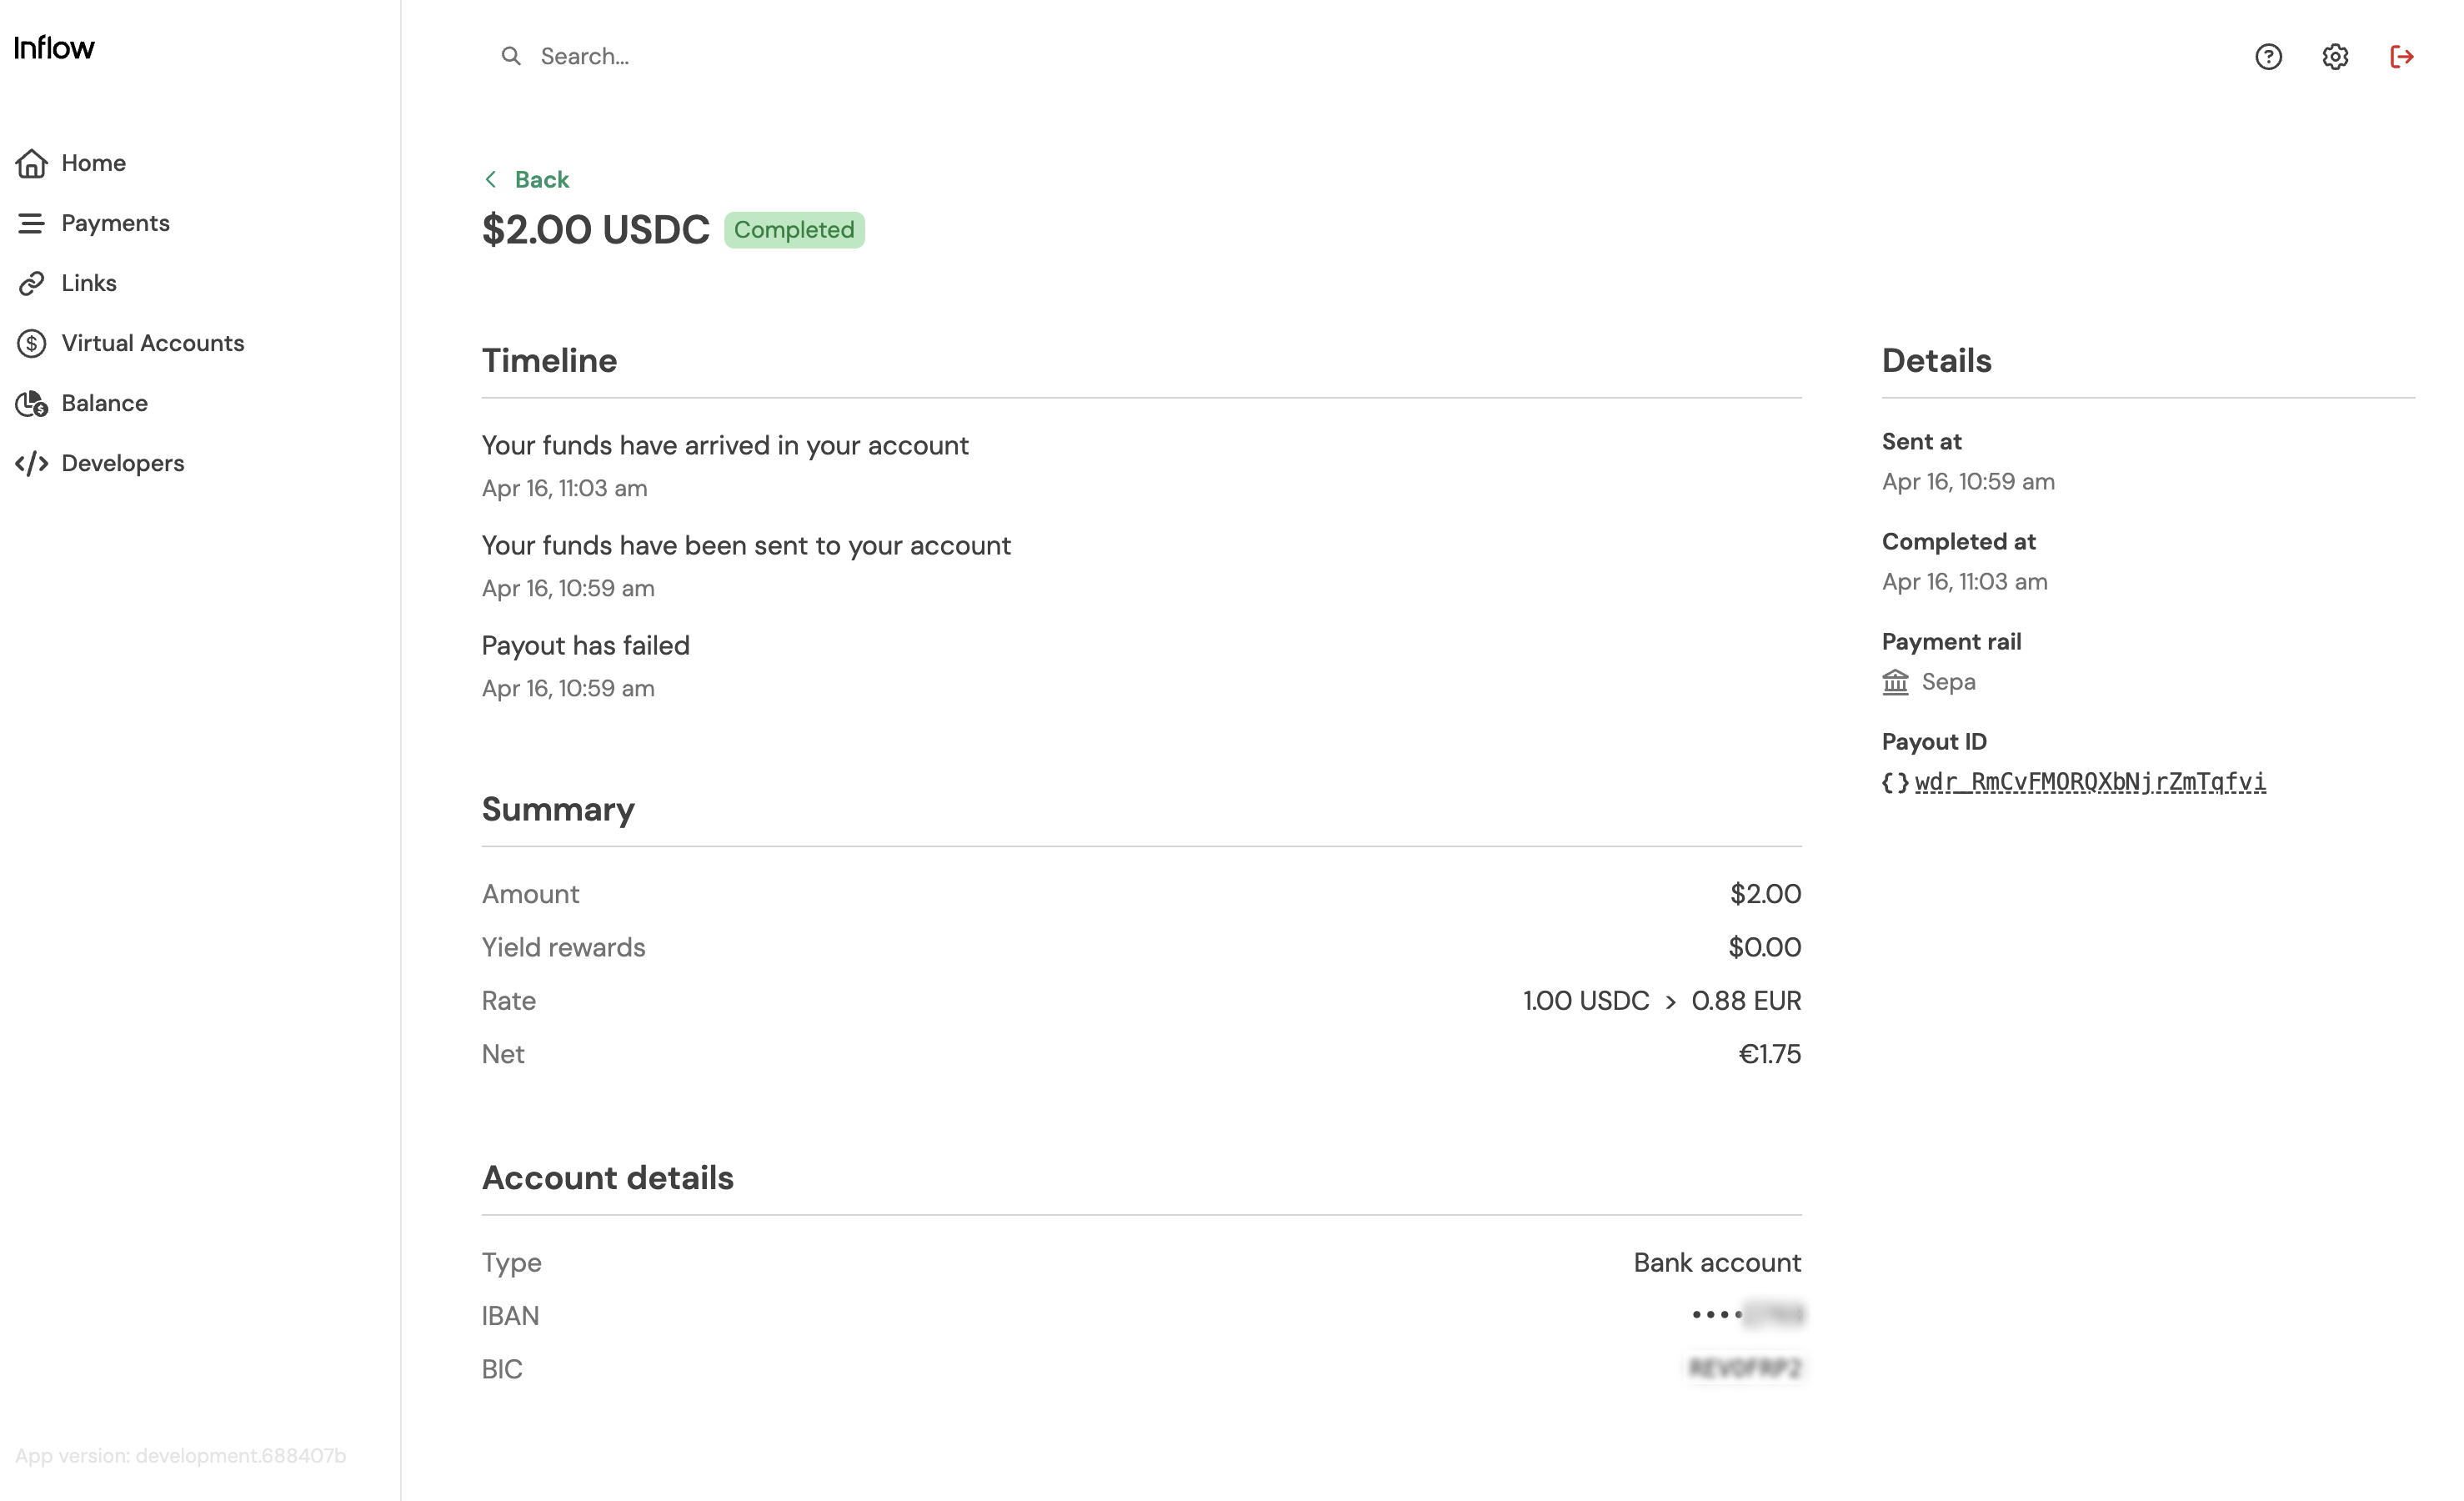Click the Home house icon in sidebar
2464x1501 pixels.
[x=31, y=163]
